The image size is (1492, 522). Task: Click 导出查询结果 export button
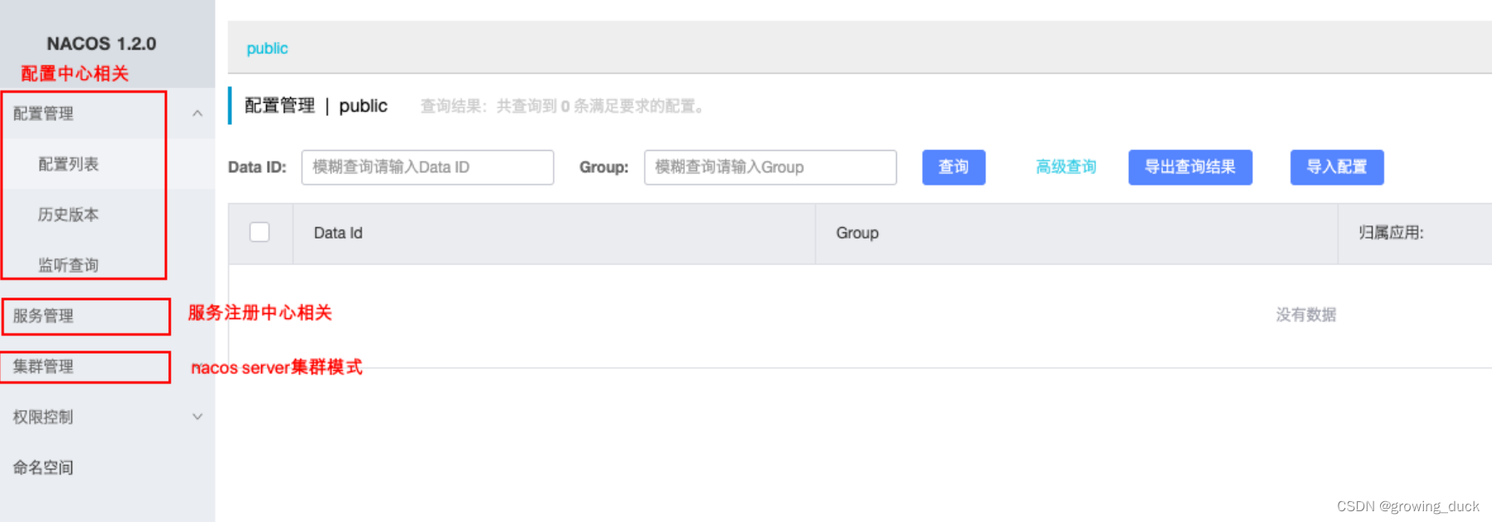[1190, 167]
